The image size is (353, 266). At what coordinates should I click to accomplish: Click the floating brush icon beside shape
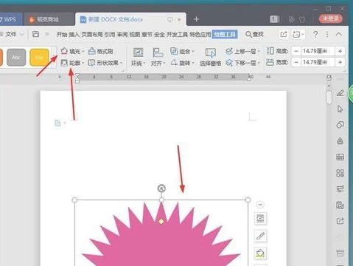tap(260, 236)
